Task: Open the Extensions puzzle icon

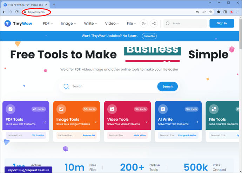Action: (x=219, y=12)
